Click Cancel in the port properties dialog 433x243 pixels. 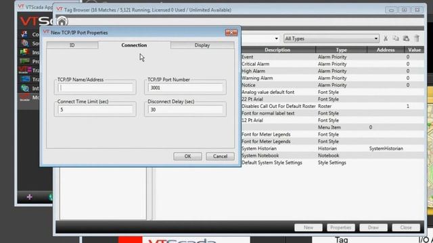tap(220, 156)
